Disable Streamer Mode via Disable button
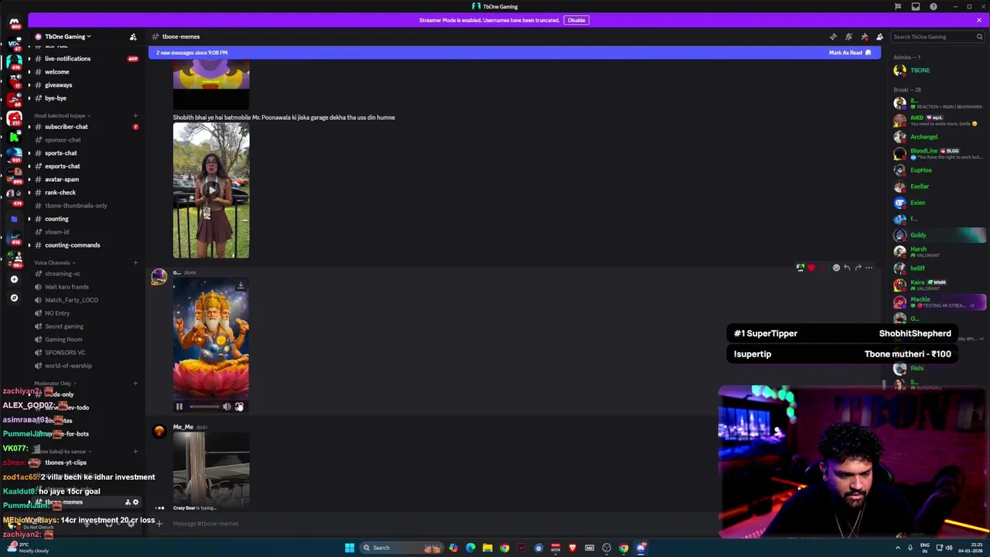Screen dimensions: 990x557 click(x=576, y=20)
